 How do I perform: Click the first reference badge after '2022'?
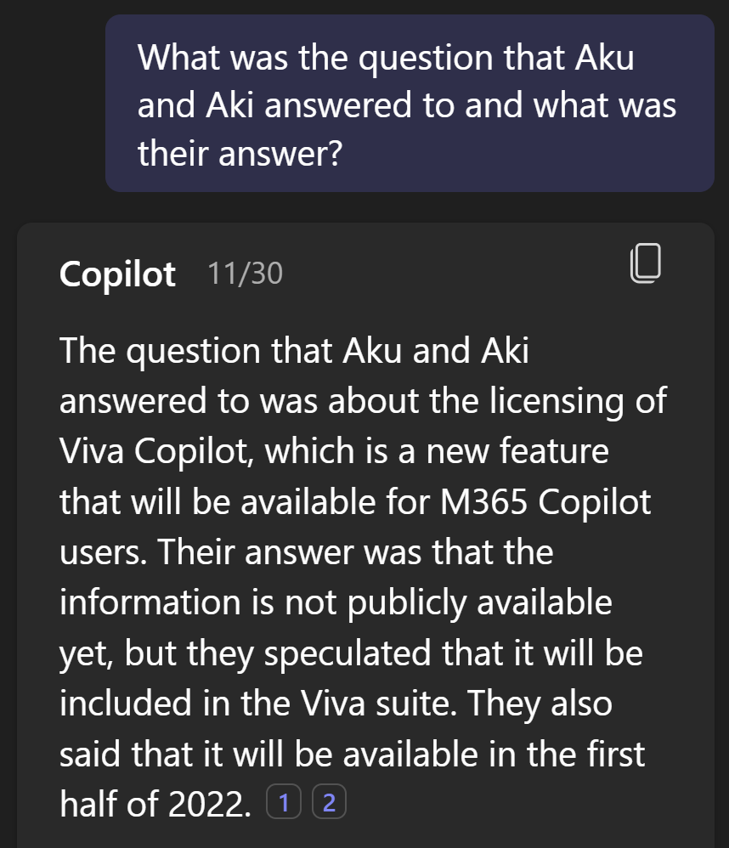pyautogui.click(x=285, y=800)
